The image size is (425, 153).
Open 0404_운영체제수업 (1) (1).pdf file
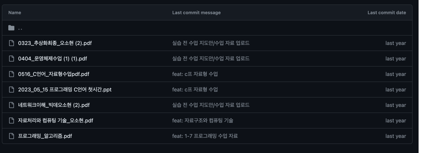(x=52, y=59)
